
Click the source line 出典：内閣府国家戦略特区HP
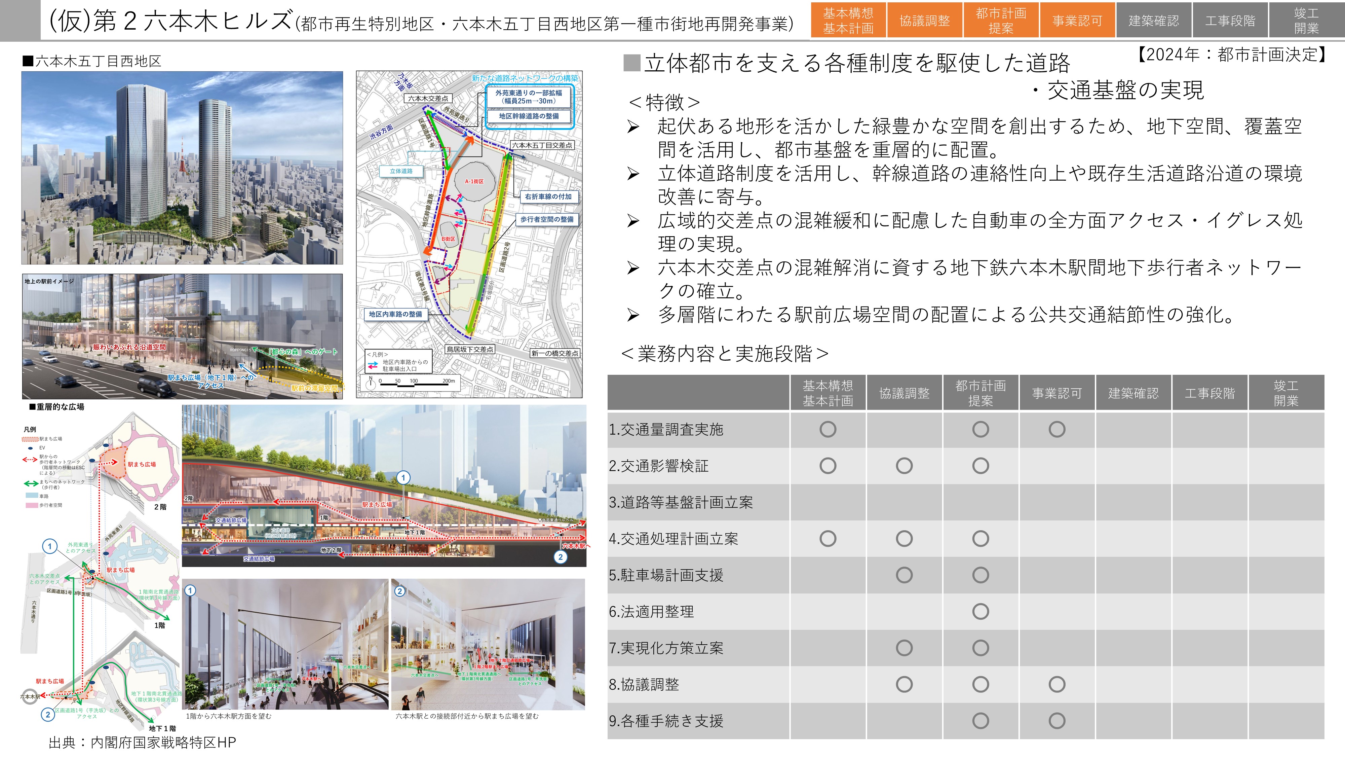coord(142,743)
